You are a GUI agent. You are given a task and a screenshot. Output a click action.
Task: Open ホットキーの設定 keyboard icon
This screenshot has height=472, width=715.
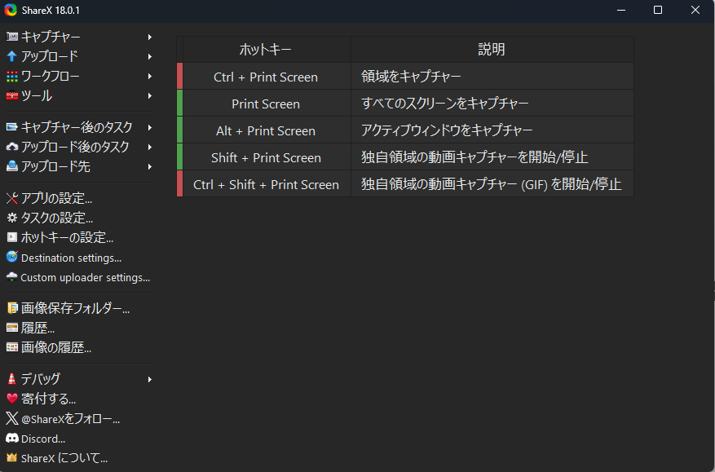coord(11,237)
